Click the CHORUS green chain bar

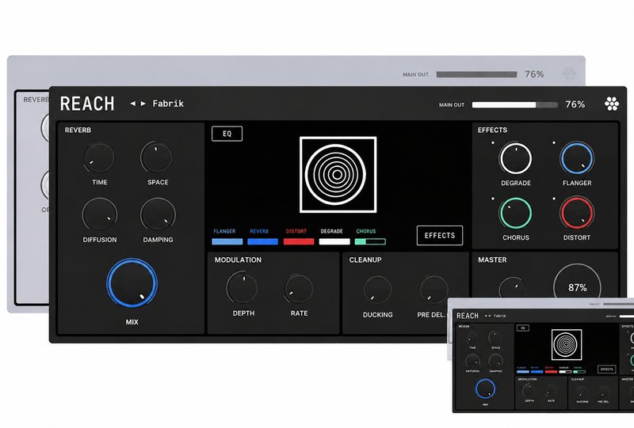370,241
